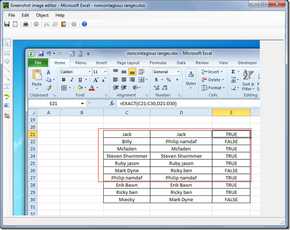Open Greenshot's Help menu
The height and width of the screenshot is (230, 290).
tap(60, 15)
